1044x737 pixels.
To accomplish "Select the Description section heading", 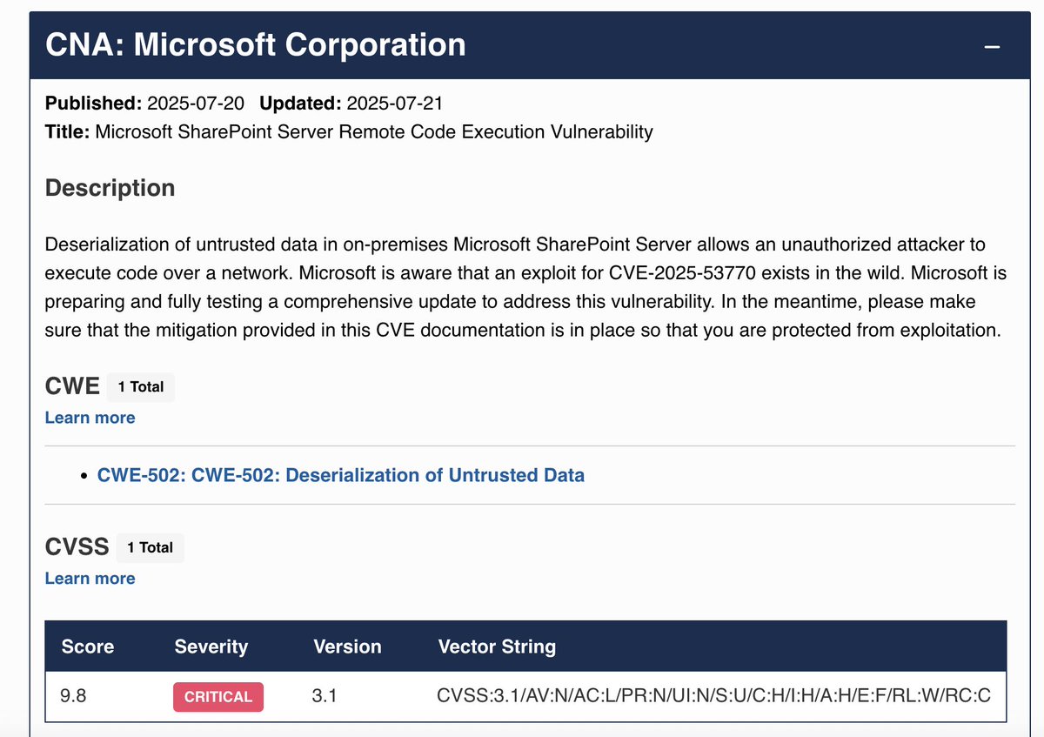I will 110,187.
